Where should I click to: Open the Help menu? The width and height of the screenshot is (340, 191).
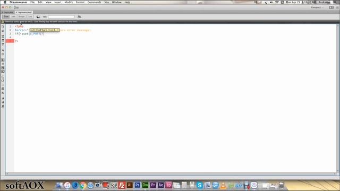[127, 2]
